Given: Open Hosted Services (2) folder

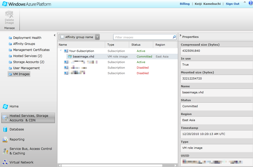Looking at the screenshot, I should pyautogui.click(x=27, y=56).
